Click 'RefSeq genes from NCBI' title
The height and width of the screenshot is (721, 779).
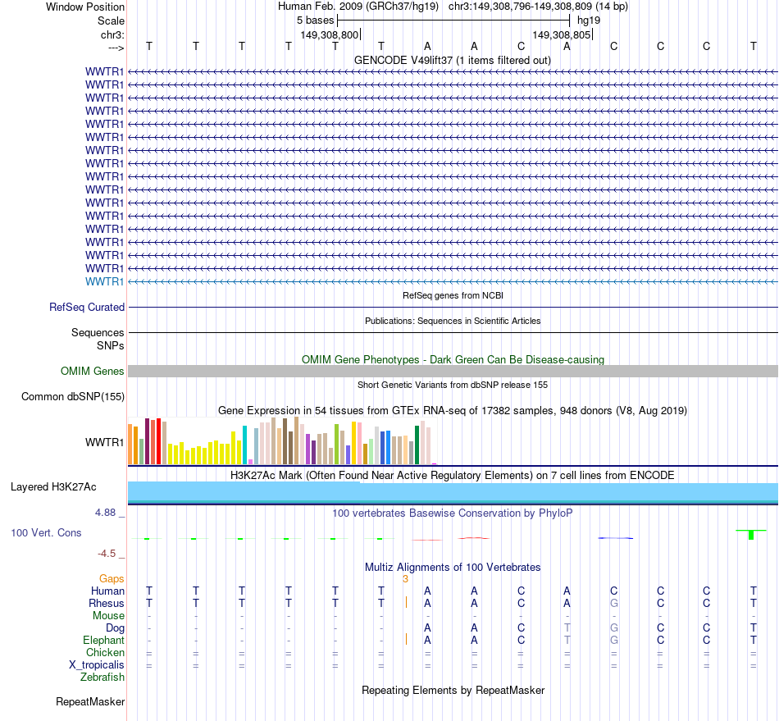click(x=453, y=295)
